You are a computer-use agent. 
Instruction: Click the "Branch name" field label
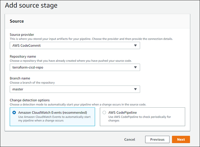pyautogui.click(x=20, y=78)
